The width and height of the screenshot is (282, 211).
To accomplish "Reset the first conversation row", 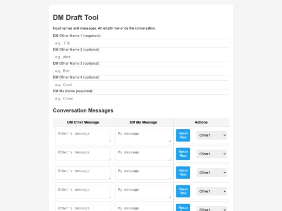I will [x=183, y=135].
